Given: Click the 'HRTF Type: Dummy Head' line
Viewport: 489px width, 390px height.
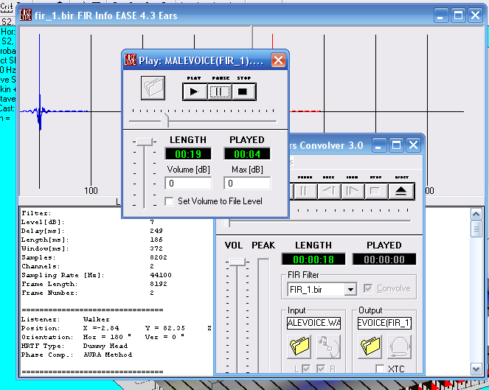Looking at the screenshot, I should tap(74, 346).
